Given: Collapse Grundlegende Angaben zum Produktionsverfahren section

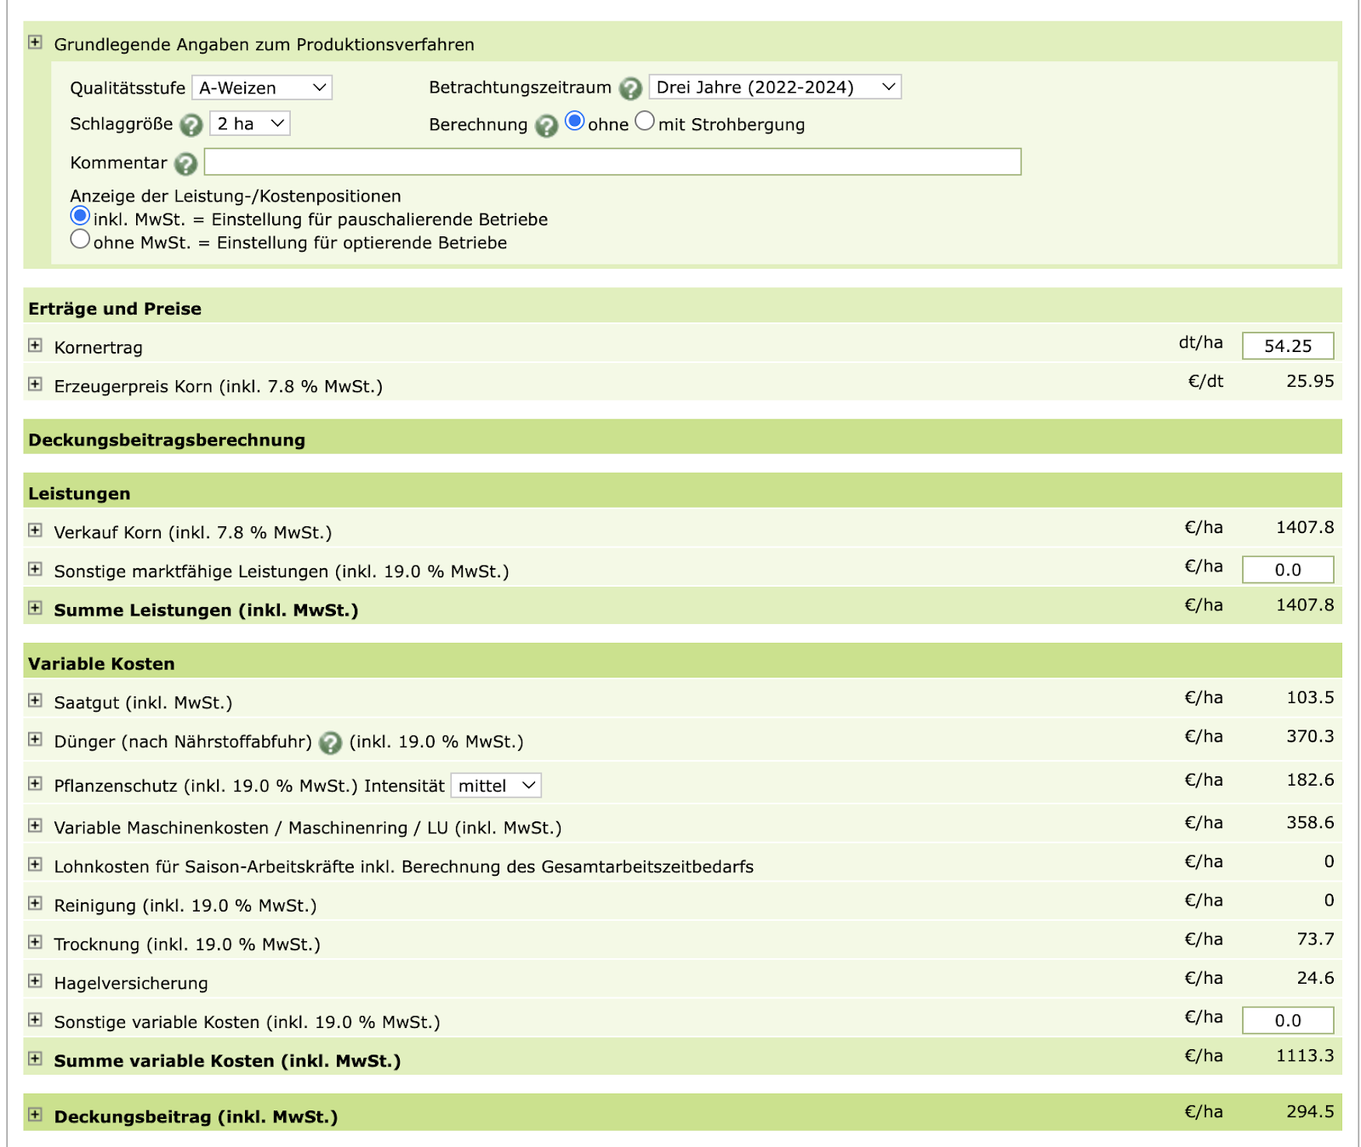Looking at the screenshot, I should (x=35, y=42).
